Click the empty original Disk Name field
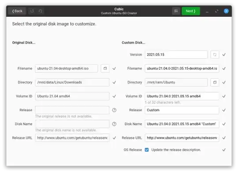The image size is (238, 173). [72, 124]
